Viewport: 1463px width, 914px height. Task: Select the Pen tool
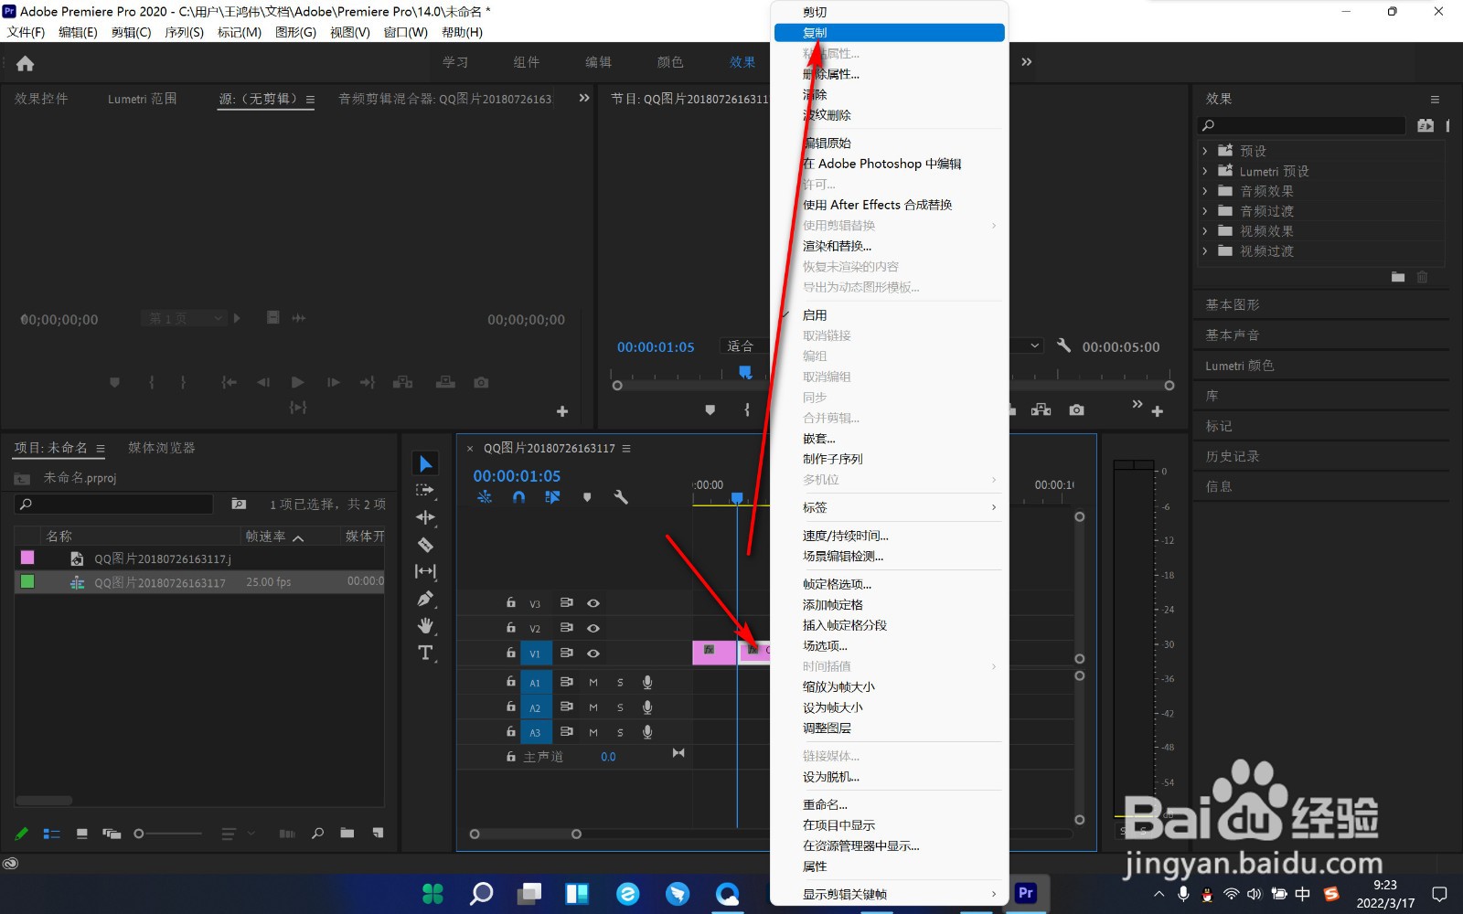[x=425, y=599]
